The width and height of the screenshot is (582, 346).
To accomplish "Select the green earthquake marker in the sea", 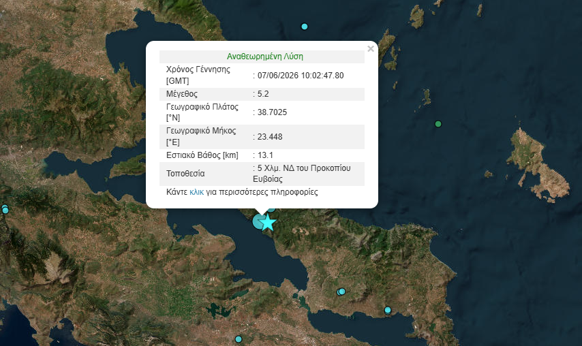I will tap(438, 124).
